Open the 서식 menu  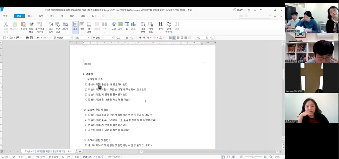52,16
